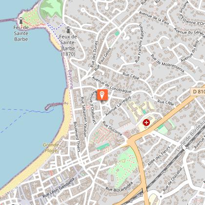Select the Rue Sébastien Vauban label

83,117
